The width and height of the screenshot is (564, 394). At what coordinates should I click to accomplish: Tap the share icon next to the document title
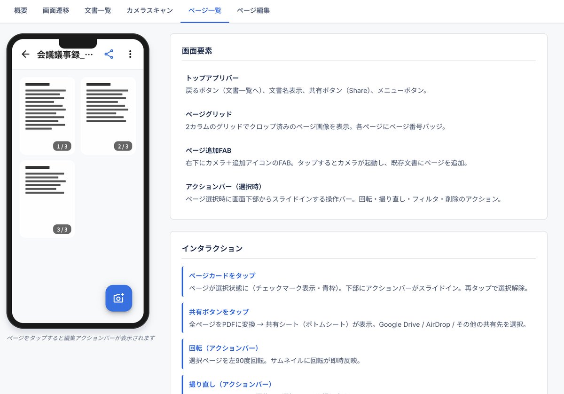[109, 54]
